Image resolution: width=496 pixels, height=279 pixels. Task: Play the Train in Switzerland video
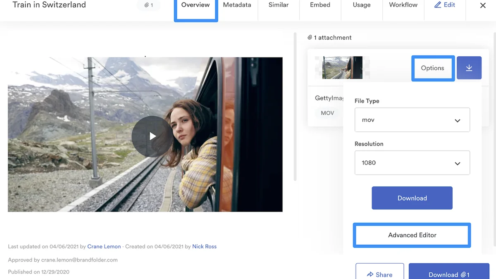(153, 136)
